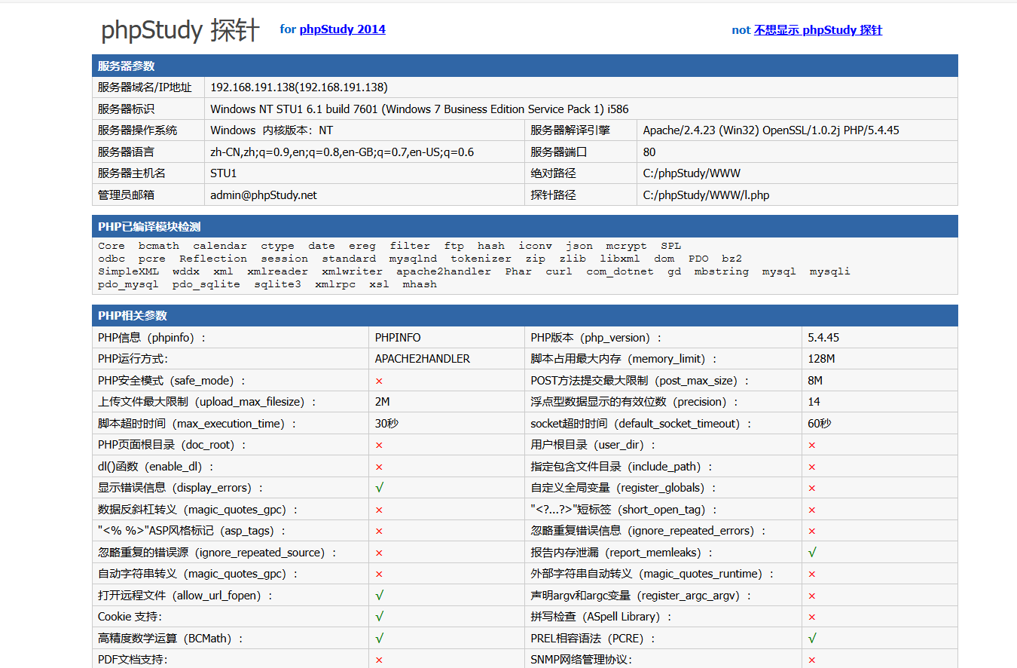This screenshot has width=1017, height=668.
Task: Select the tokenizer module name
Action: (x=481, y=259)
